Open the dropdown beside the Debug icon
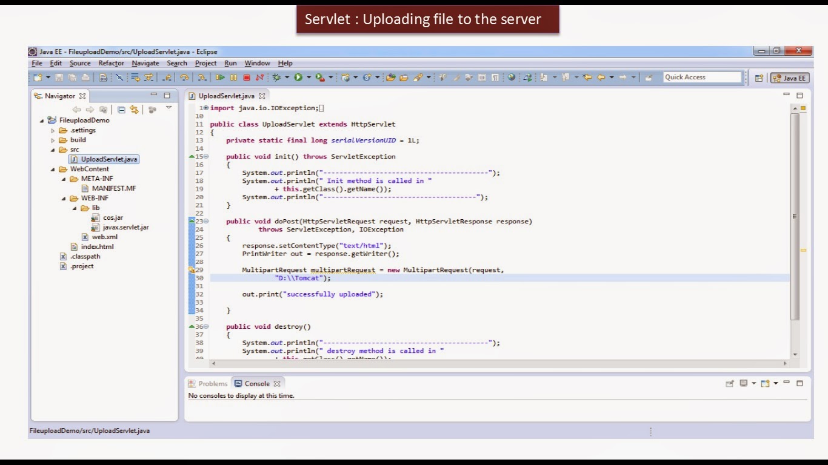The image size is (828, 465). click(287, 77)
